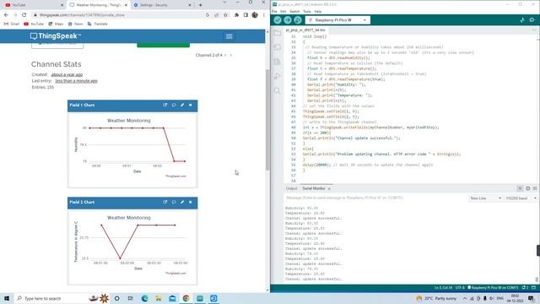The height and width of the screenshot is (304, 540).
Task: Select the Serial Monitor tab
Action: point(314,188)
